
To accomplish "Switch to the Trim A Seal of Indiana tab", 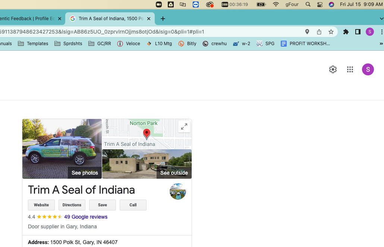I will 108,19.
